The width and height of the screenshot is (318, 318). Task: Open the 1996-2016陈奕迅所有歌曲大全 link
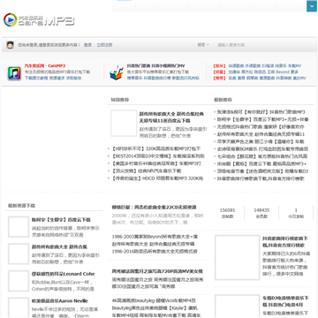155,251
